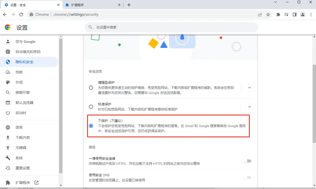Open the 重置设置 section

click(23, 168)
